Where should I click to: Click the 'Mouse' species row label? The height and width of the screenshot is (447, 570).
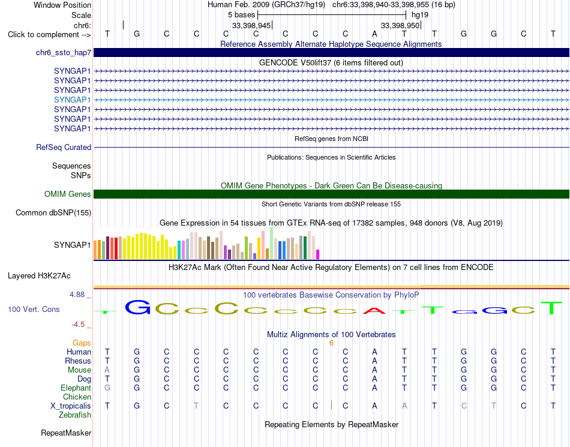click(79, 370)
